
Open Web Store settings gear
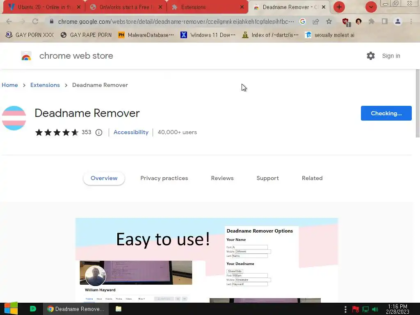(x=371, y=56)
